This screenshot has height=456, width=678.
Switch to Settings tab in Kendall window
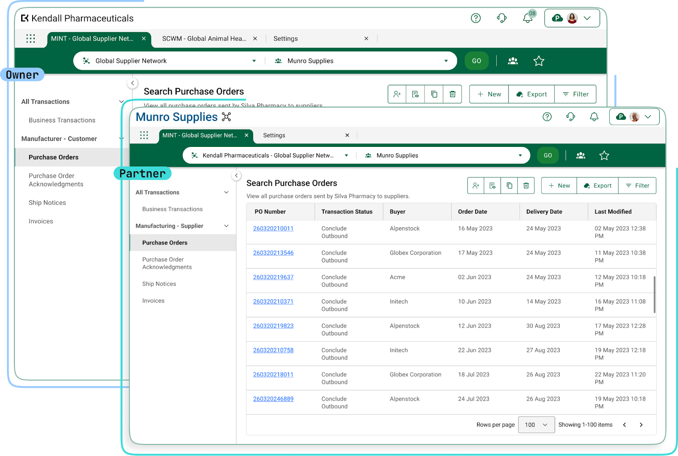pyautogui.click(x=286, y=39)
